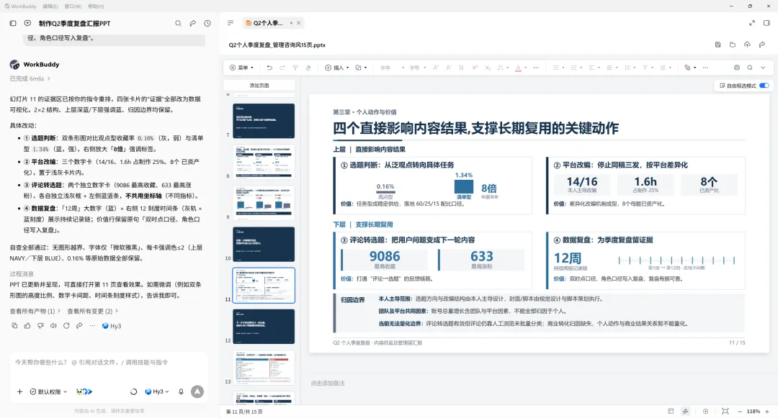Share the chat using the header share icon
Viewport: 778px width, 418px height.
coord(193,23)
